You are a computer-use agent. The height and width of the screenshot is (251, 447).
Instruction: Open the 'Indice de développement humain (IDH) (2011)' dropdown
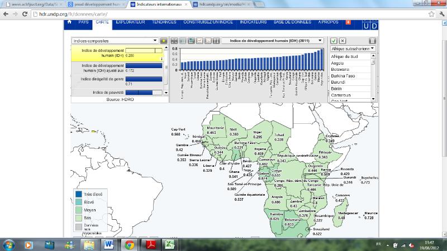click(x=273, y=41)
